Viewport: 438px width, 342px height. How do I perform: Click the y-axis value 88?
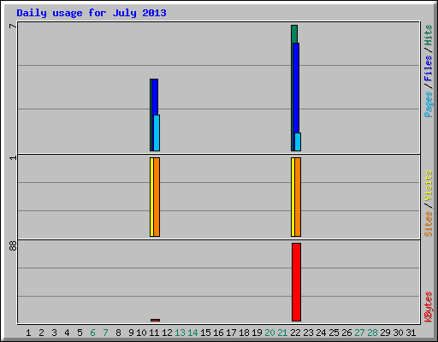13,246
